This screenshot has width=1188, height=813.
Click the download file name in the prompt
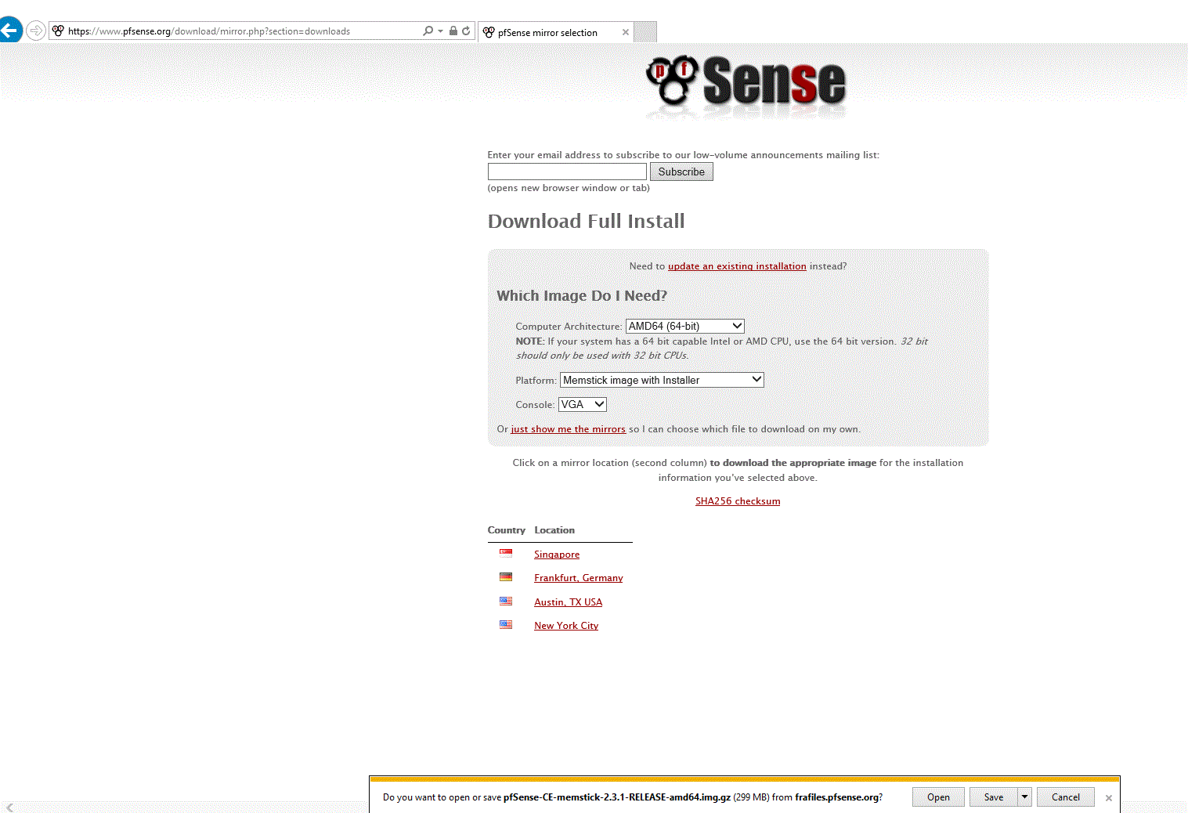617,797
